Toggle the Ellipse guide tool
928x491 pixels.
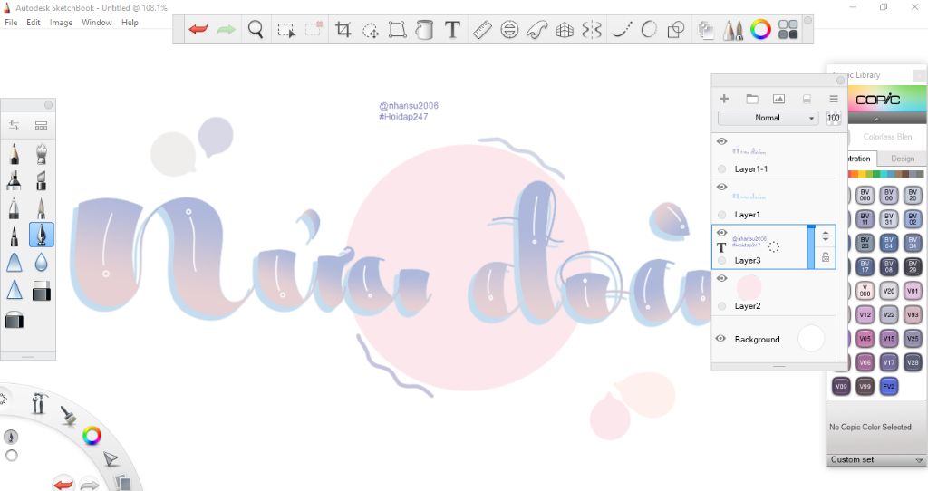(x=509, y=29)
